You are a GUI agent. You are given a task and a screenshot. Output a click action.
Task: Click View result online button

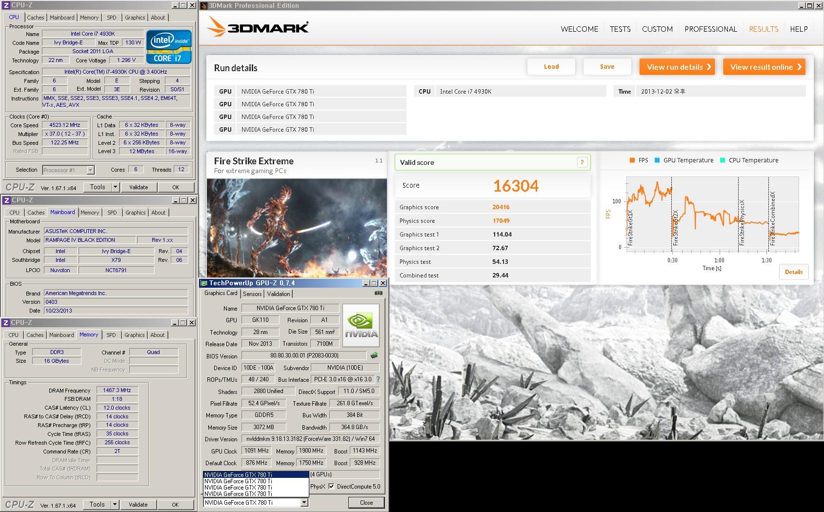coord(764,67)
